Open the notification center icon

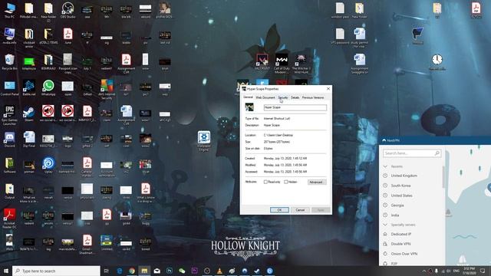(x=483, y=271)
